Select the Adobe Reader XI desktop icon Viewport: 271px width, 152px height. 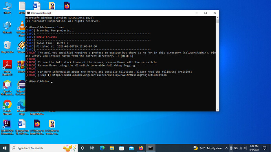(7, 68)
